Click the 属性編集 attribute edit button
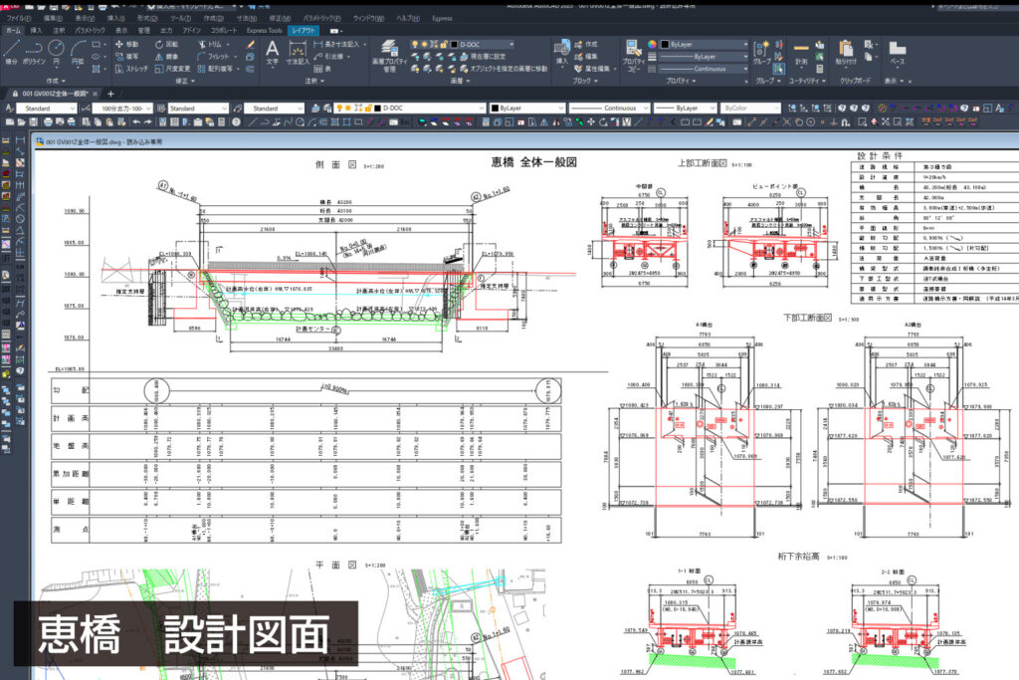 coord(593,69)
